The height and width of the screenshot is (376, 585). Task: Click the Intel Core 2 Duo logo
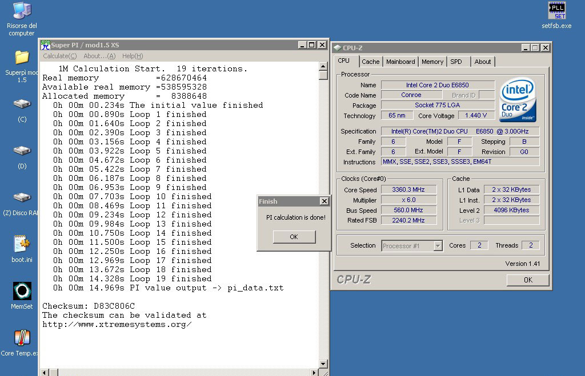coord(518,99)
